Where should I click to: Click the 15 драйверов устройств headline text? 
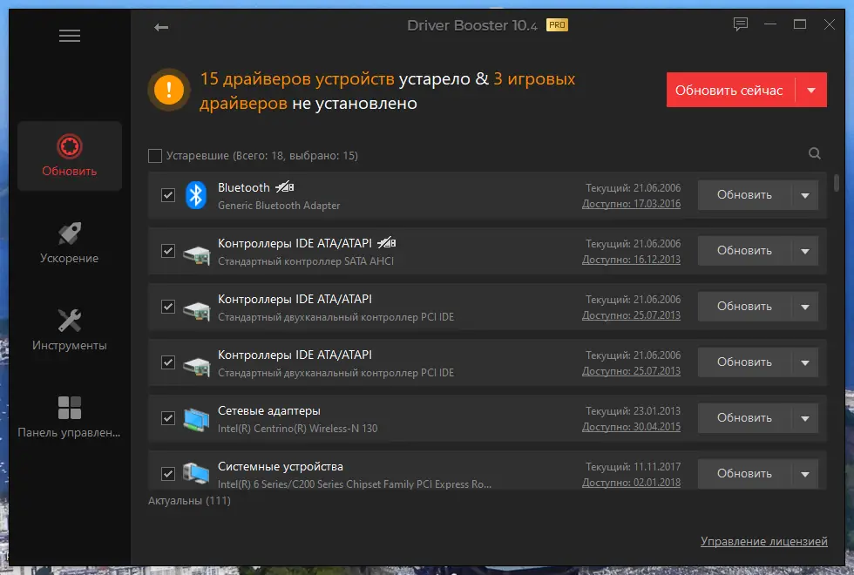297,79
